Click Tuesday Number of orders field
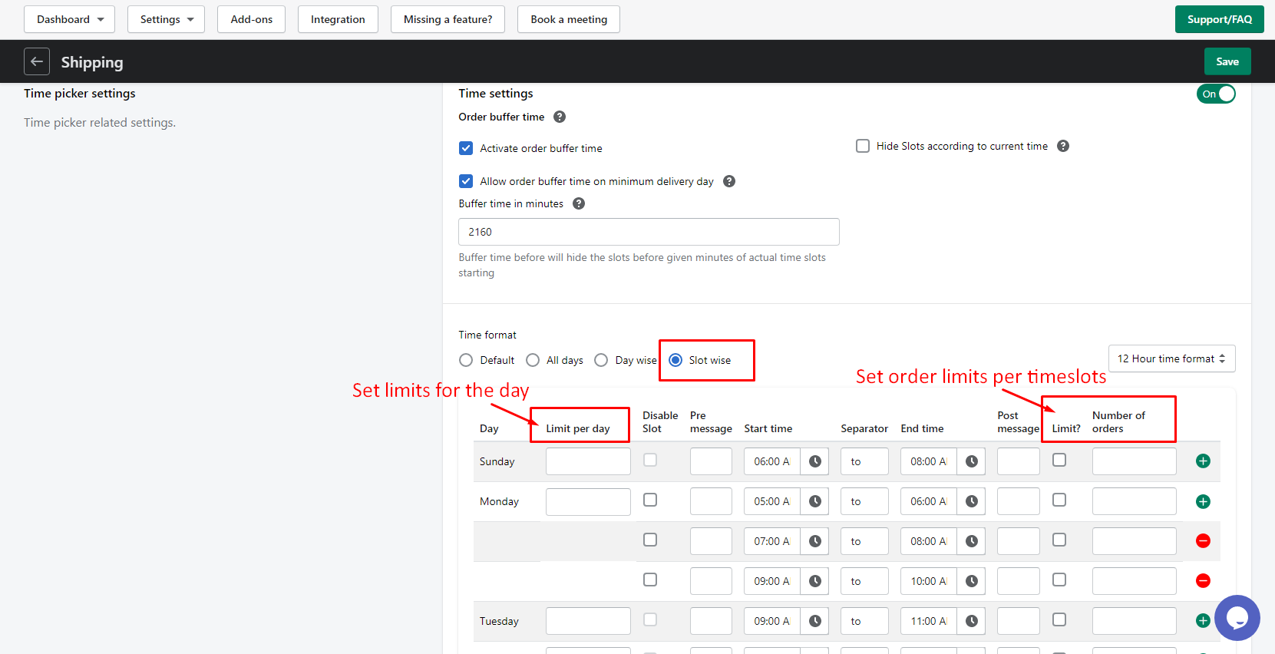The image size is (1275, 654). pyautogui.click(x=1135, y=621)
